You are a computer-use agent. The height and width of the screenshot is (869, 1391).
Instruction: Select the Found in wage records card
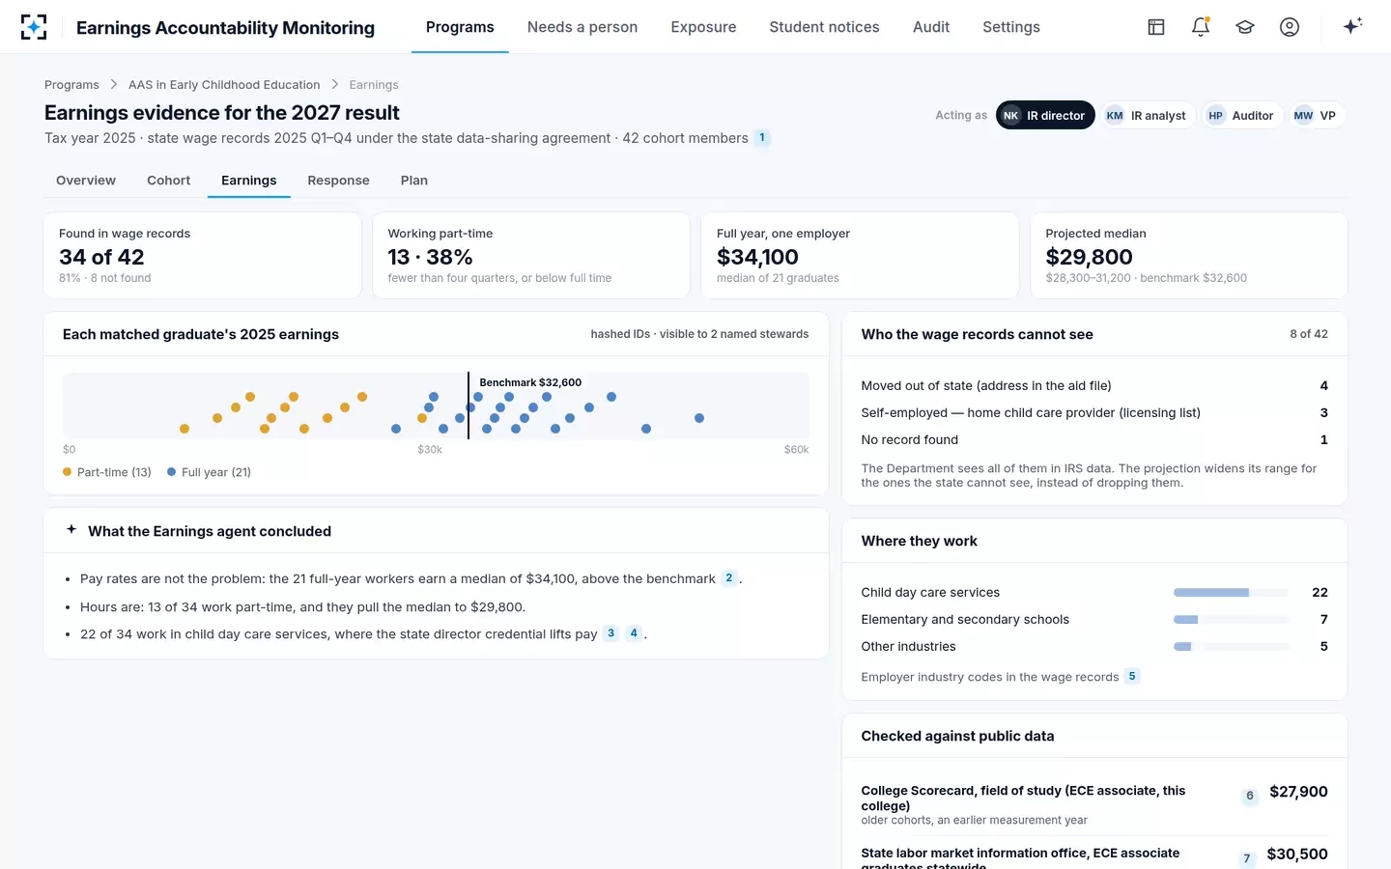pyautogui.click(x=203, y=256)
